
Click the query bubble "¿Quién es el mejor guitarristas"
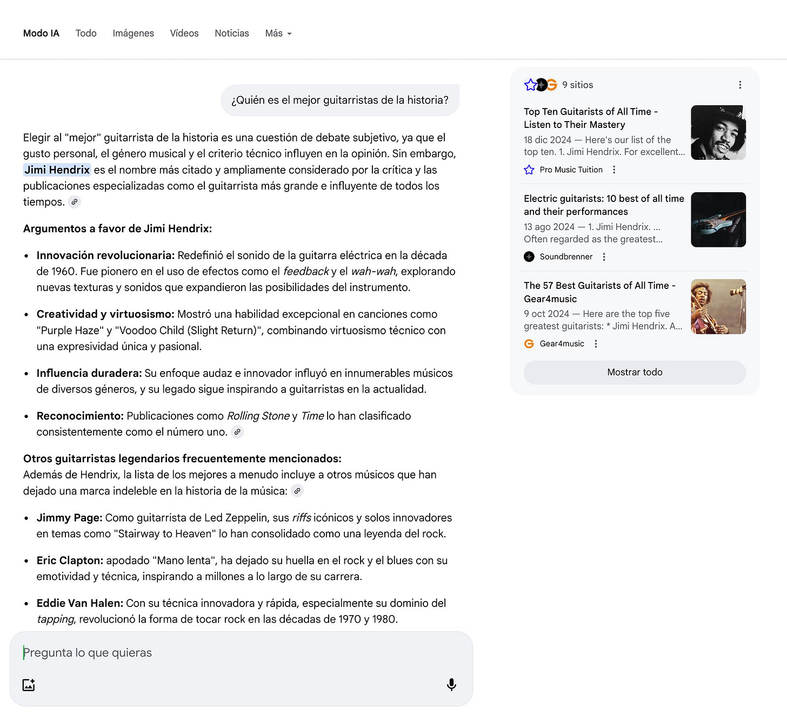(x=340, y=100)
